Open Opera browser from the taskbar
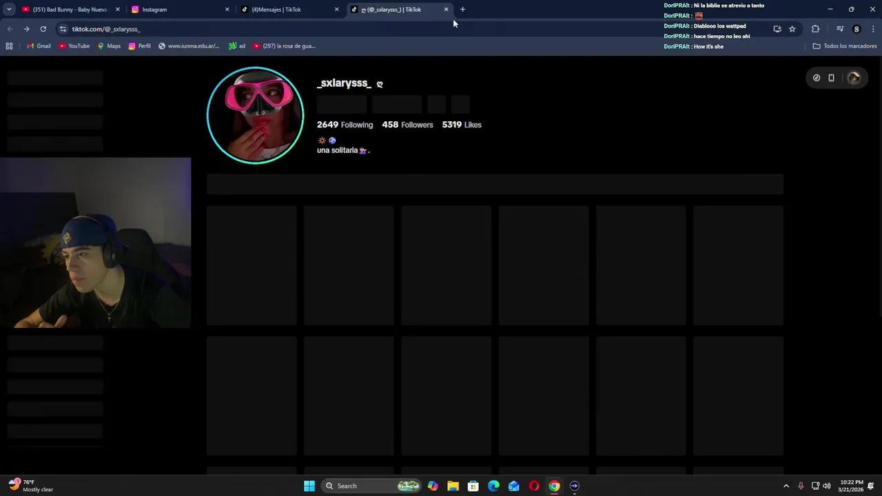The height and width of the screenshot is (496, 882). pos(534,486)
